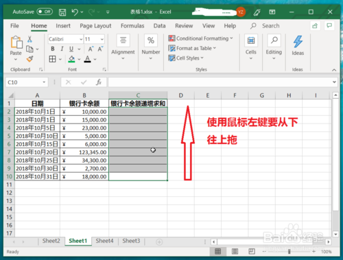Viewport: 343px width, 260px height.
Task: Click the Select All corner triangle
Action: 10,95
